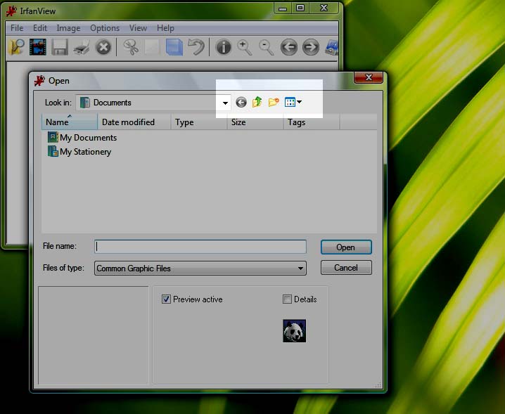Click the Image Information icon
This screenshot has height=414, width=505.
(x=223, y=47)
